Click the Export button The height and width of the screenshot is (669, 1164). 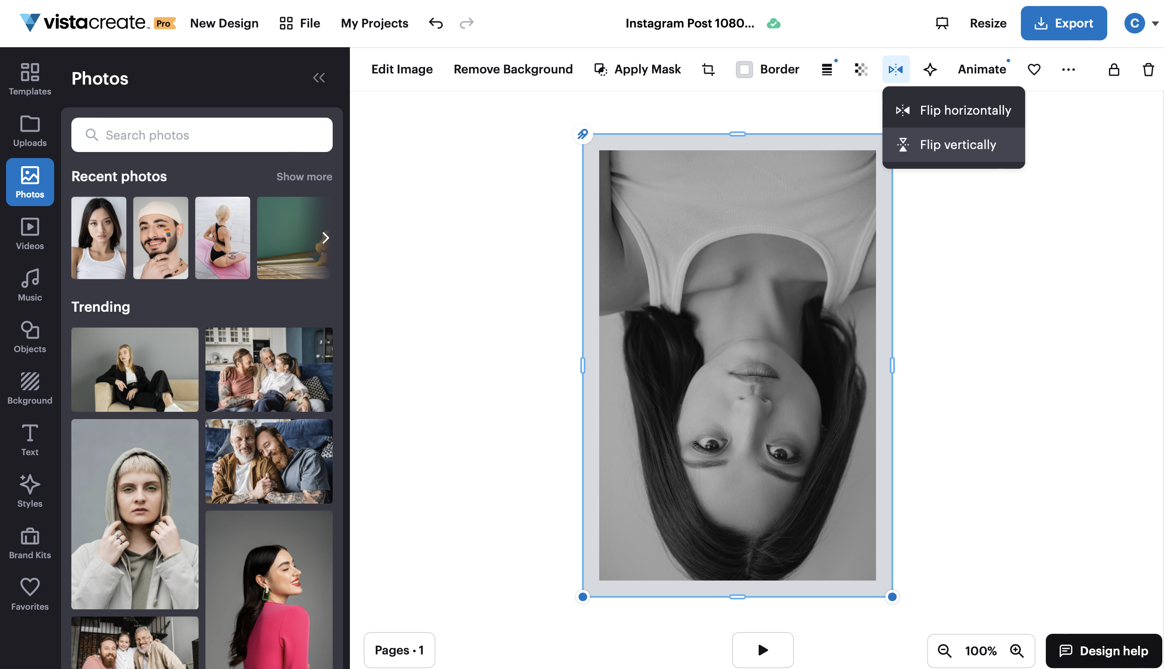pos(1064,23)
